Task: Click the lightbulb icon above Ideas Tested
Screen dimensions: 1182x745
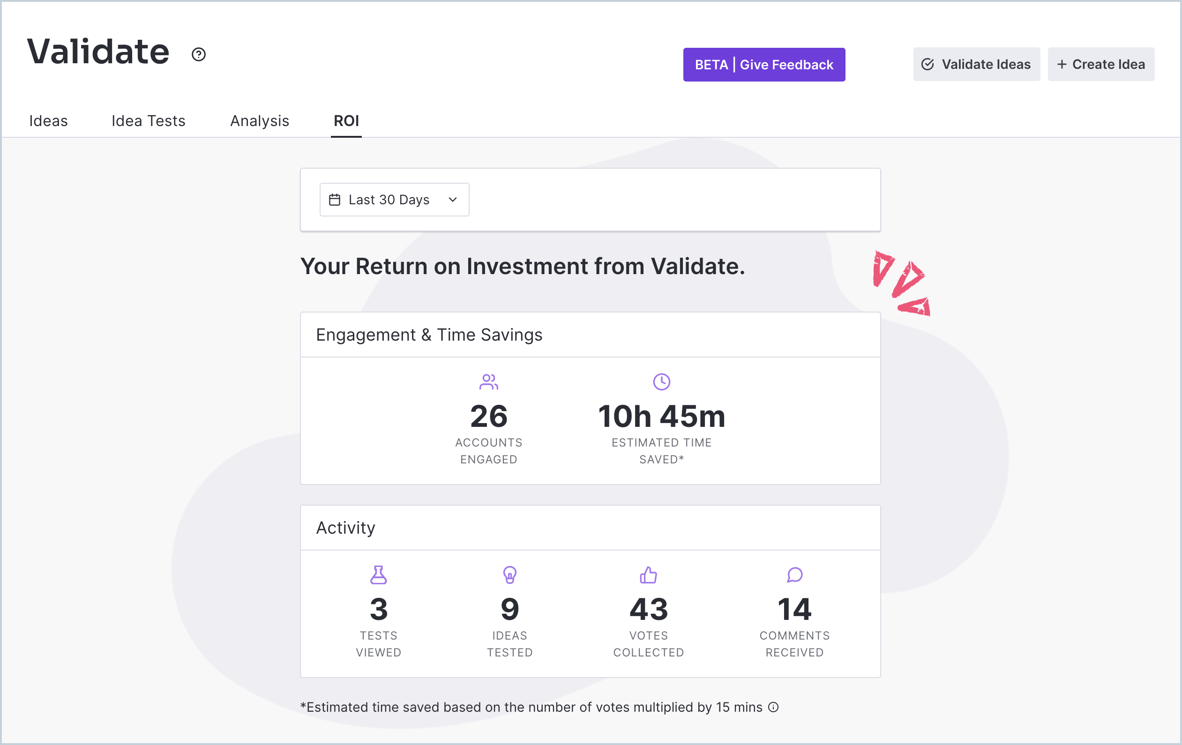Action: coord(509,575)
